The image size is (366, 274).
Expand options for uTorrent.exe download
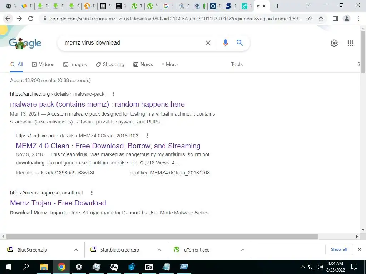coord(243,250)
